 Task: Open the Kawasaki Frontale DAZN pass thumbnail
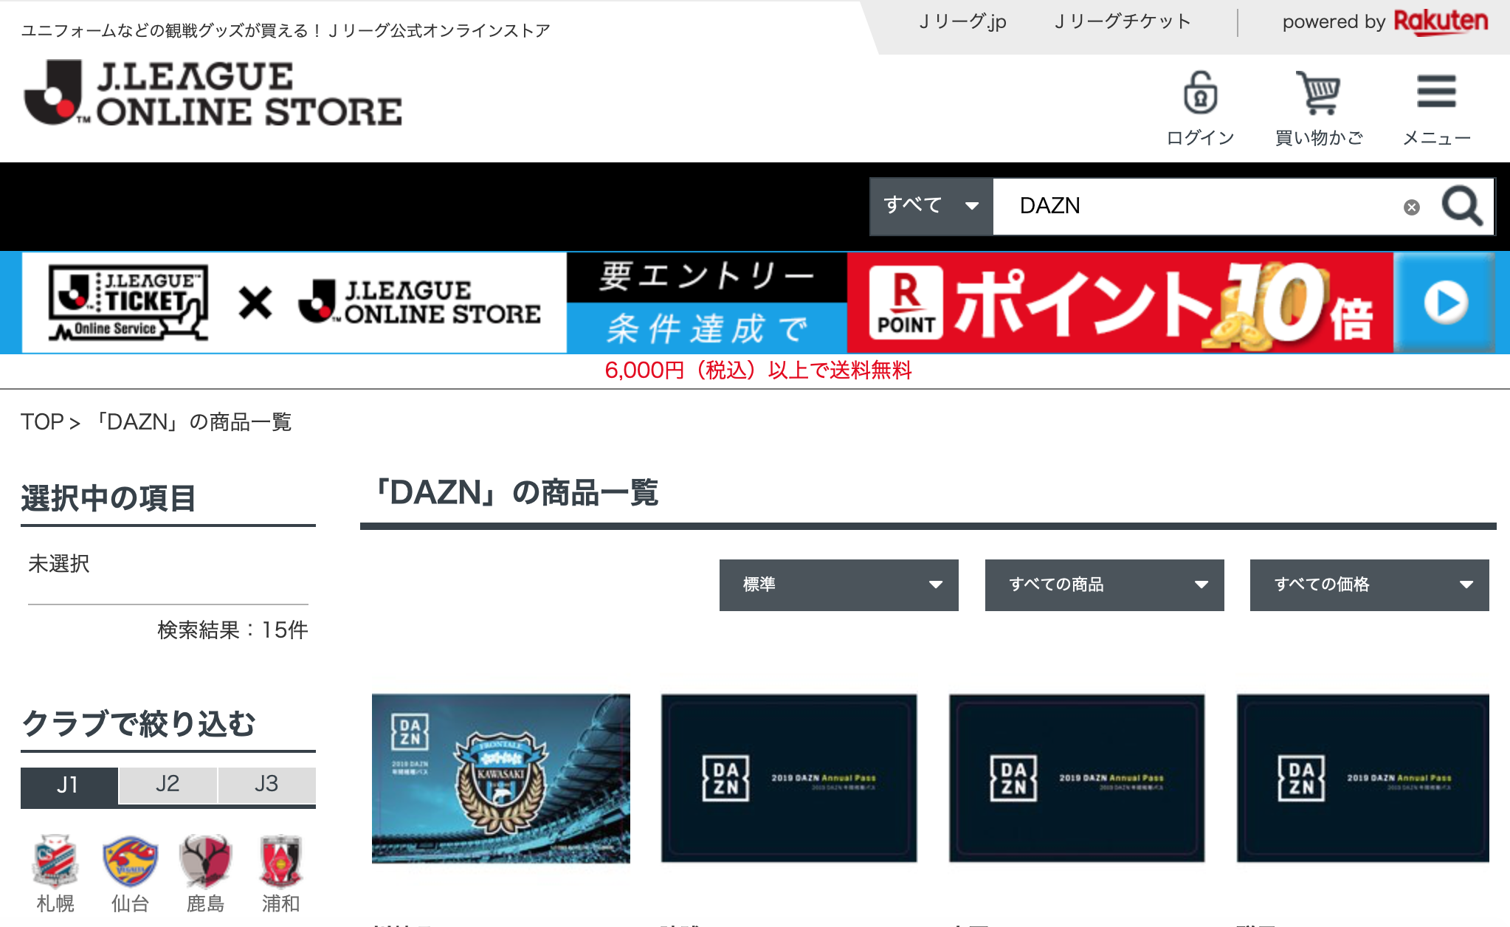[501, 778]
